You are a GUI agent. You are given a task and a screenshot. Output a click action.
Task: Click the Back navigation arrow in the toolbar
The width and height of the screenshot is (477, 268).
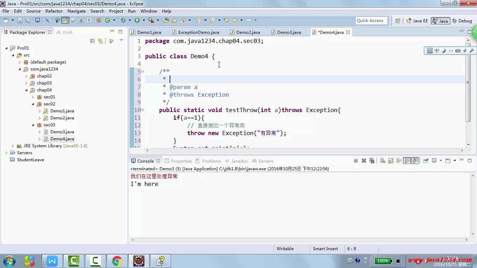(235, 20)
